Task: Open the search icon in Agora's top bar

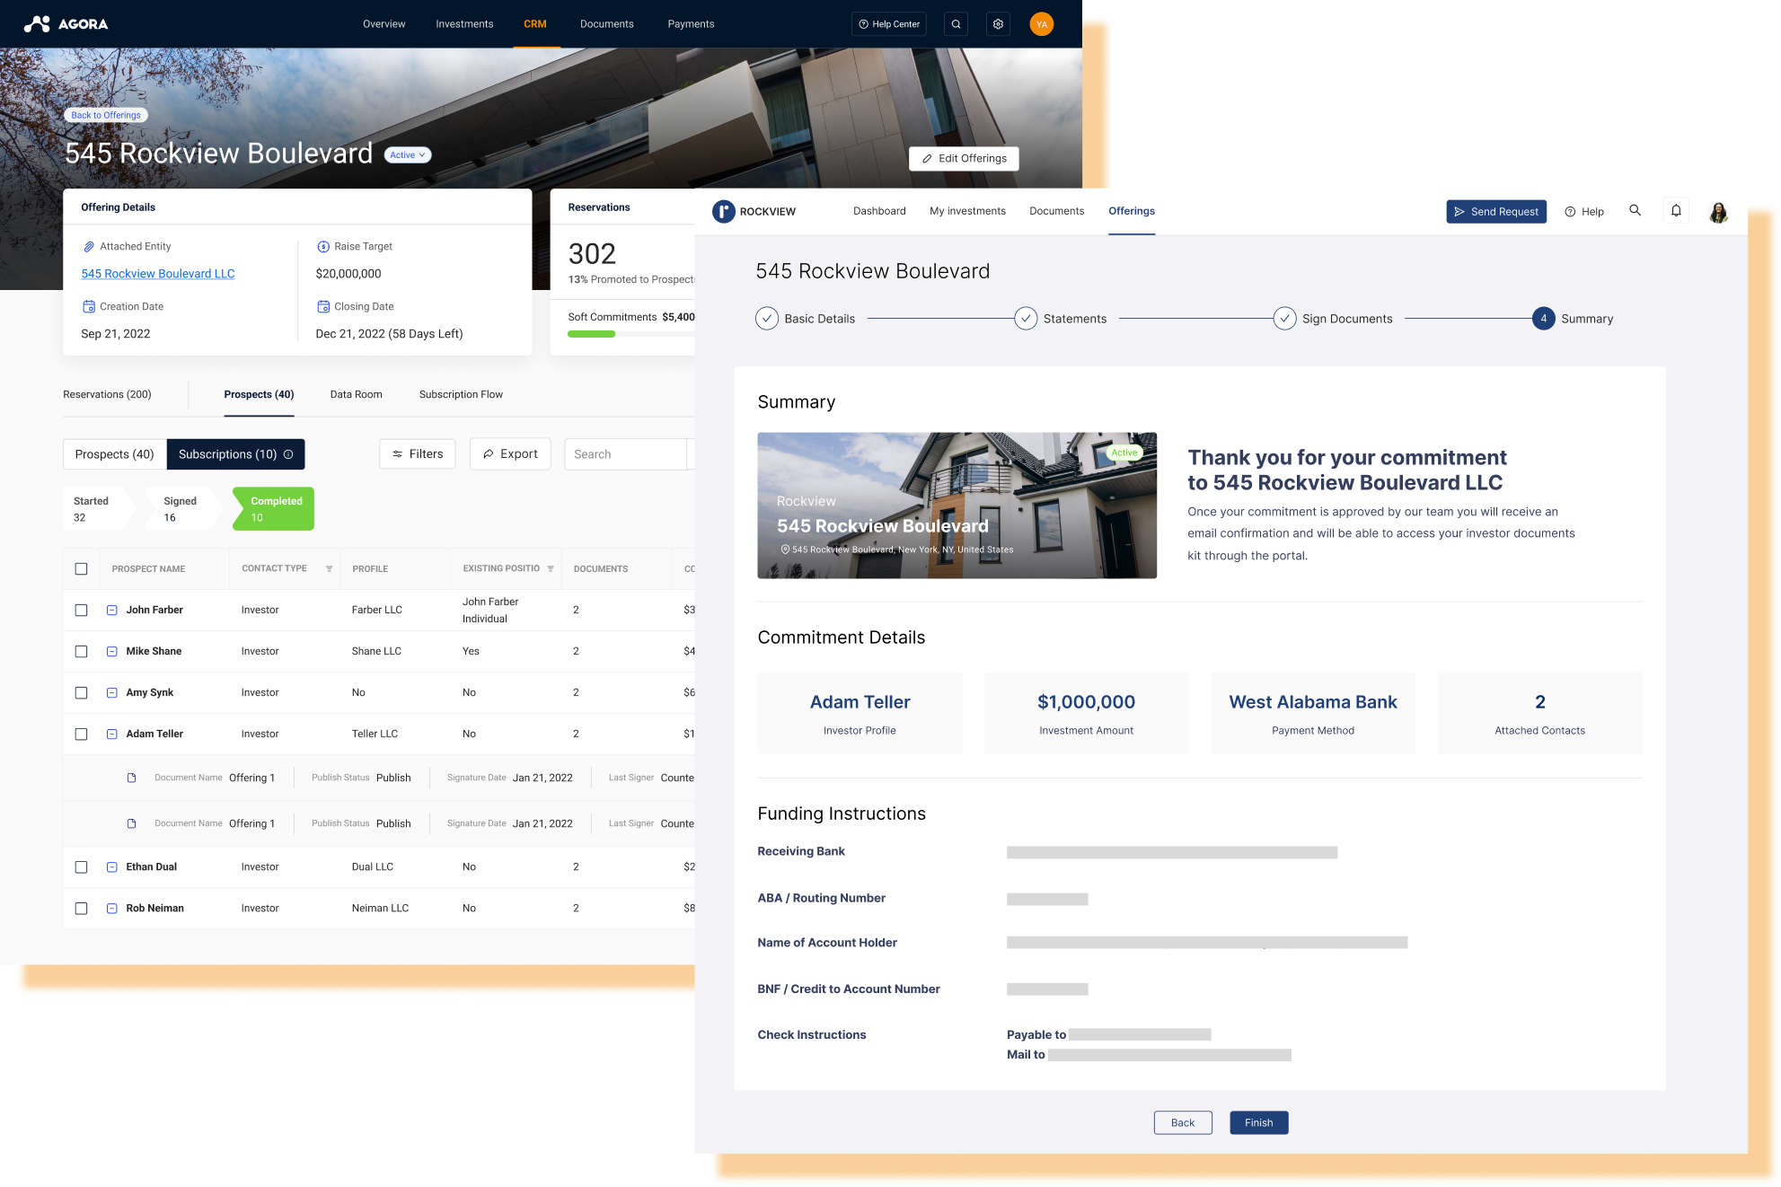Action: tap(955, 24)
